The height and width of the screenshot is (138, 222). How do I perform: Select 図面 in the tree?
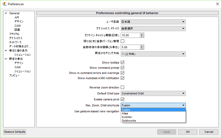(x=17, y=30)
